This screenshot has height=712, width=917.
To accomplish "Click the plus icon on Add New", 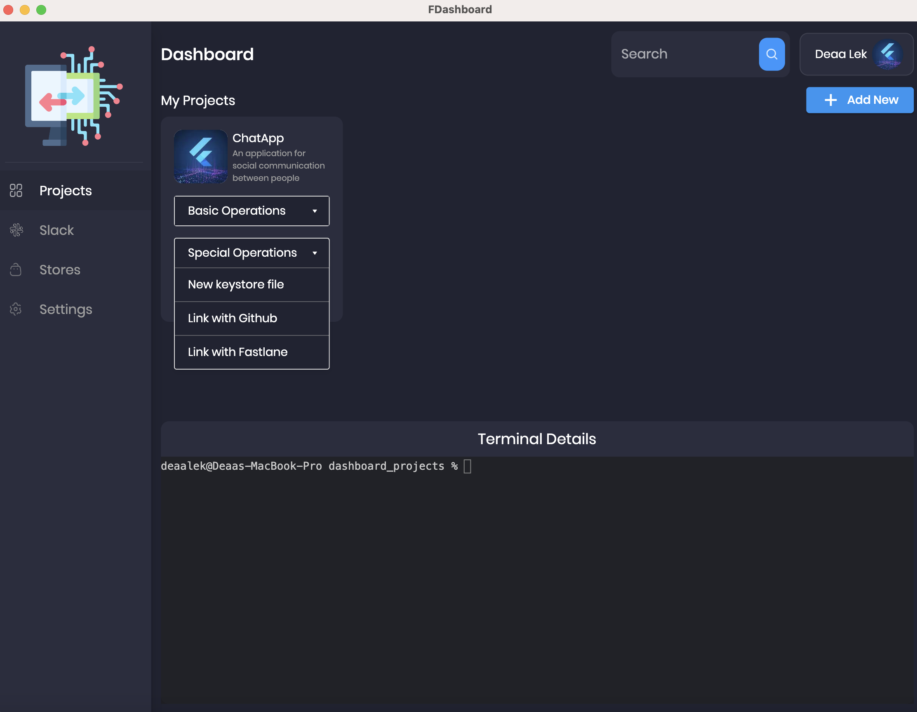I will coord(830,100).
